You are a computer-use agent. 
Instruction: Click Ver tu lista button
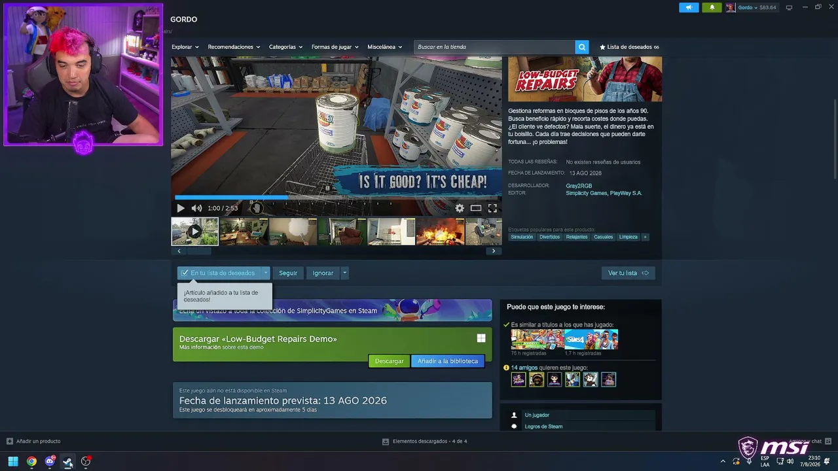click(628, 273)
